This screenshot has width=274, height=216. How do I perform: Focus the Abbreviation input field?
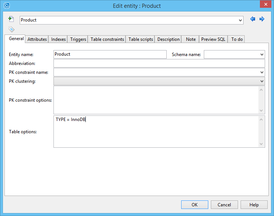pyautogui.click(x=159, y=63)
